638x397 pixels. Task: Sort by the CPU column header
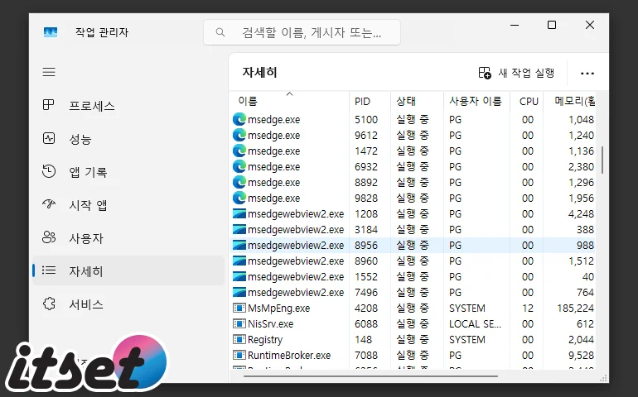click(526, 101)
